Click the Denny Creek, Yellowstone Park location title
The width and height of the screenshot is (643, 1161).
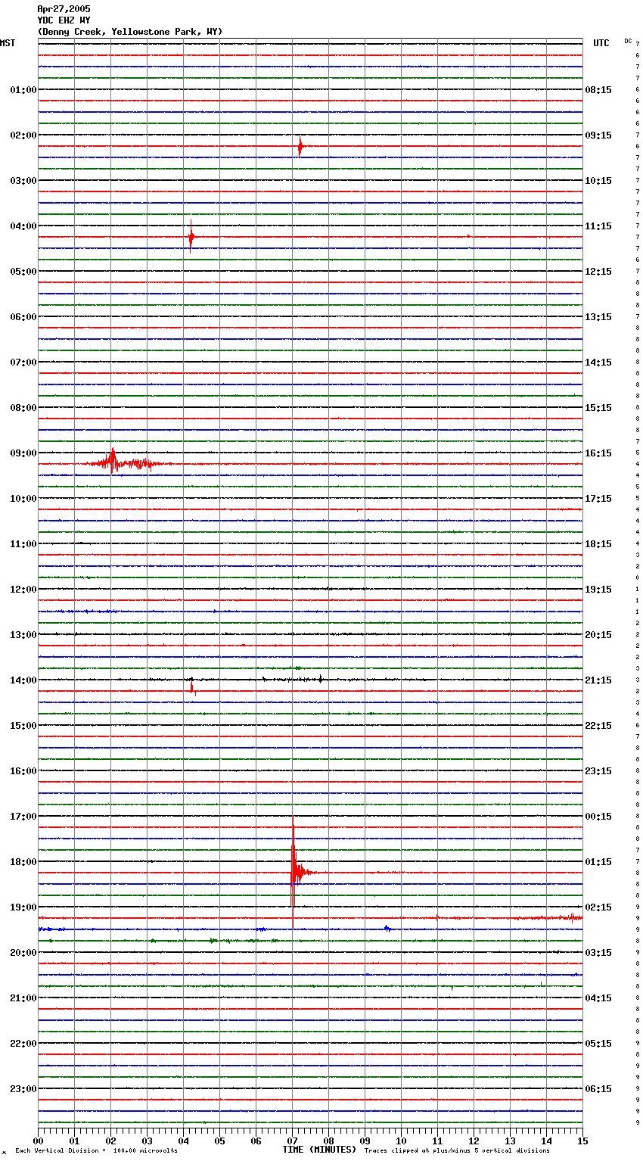point(130,32)
